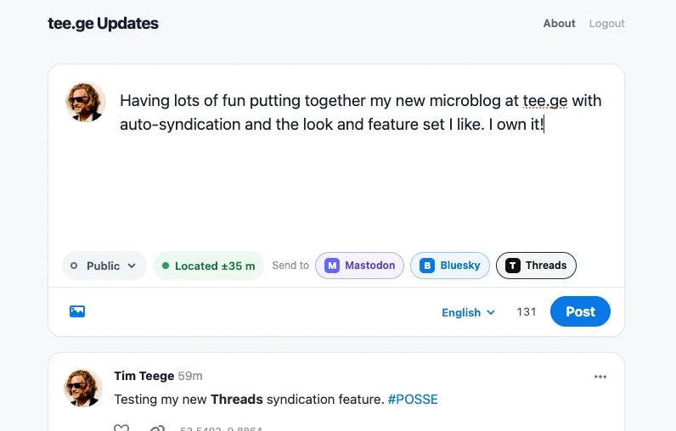Like the Threads syndication post with the heart icon
This screenshot has width=676, height=431.
point(121,428)
